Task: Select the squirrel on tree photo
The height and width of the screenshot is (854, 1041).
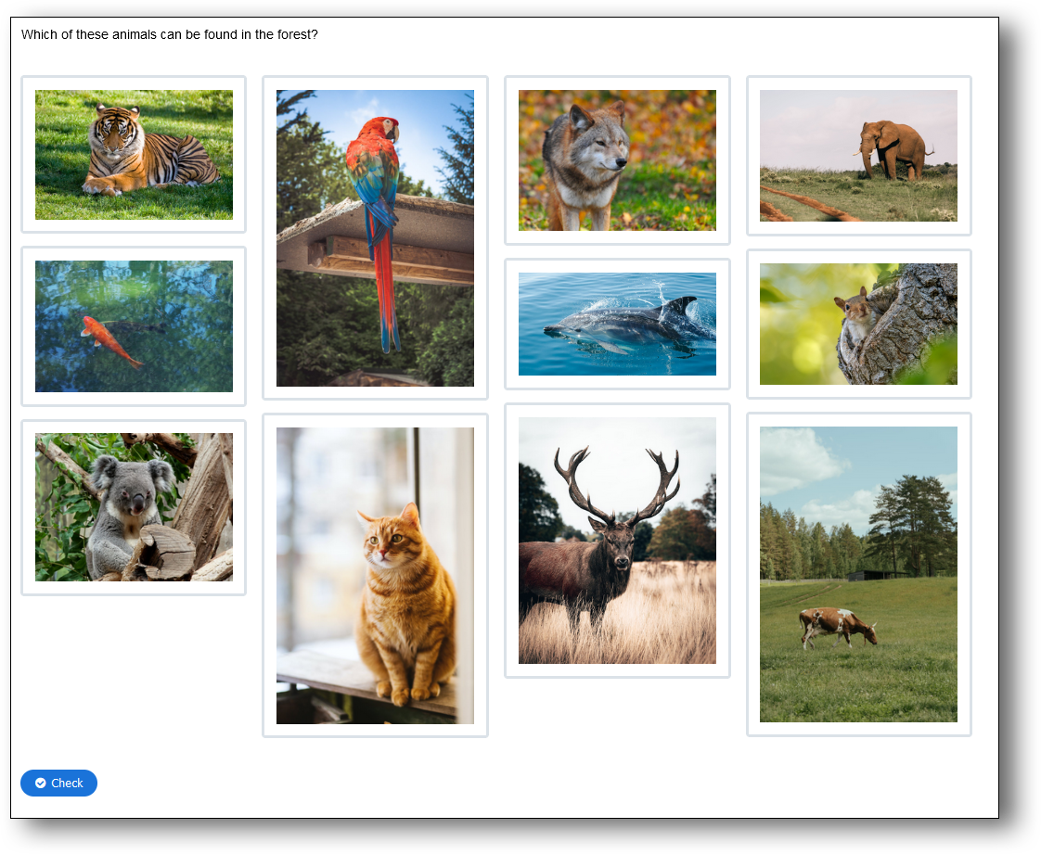Action: (858, 324)
